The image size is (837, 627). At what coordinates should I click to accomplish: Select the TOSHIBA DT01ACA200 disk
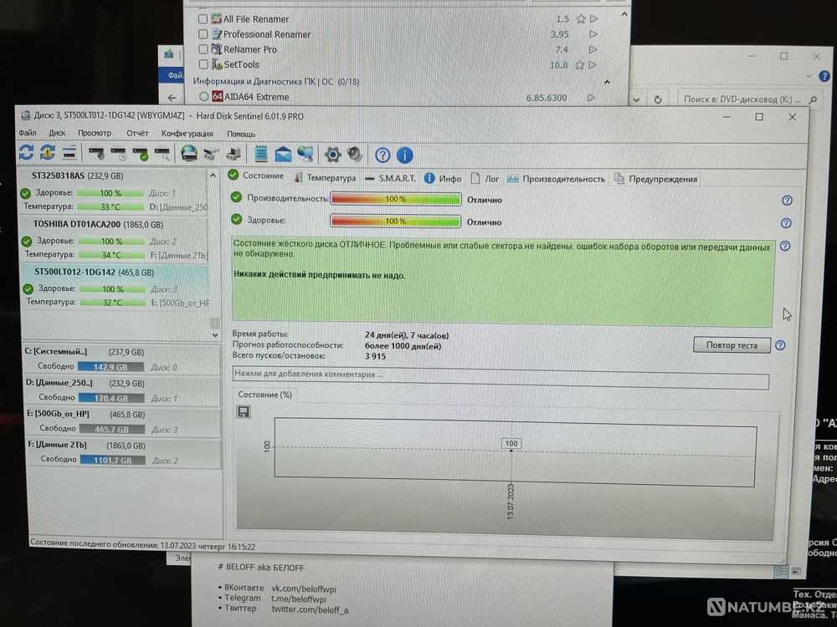(113, 239)
